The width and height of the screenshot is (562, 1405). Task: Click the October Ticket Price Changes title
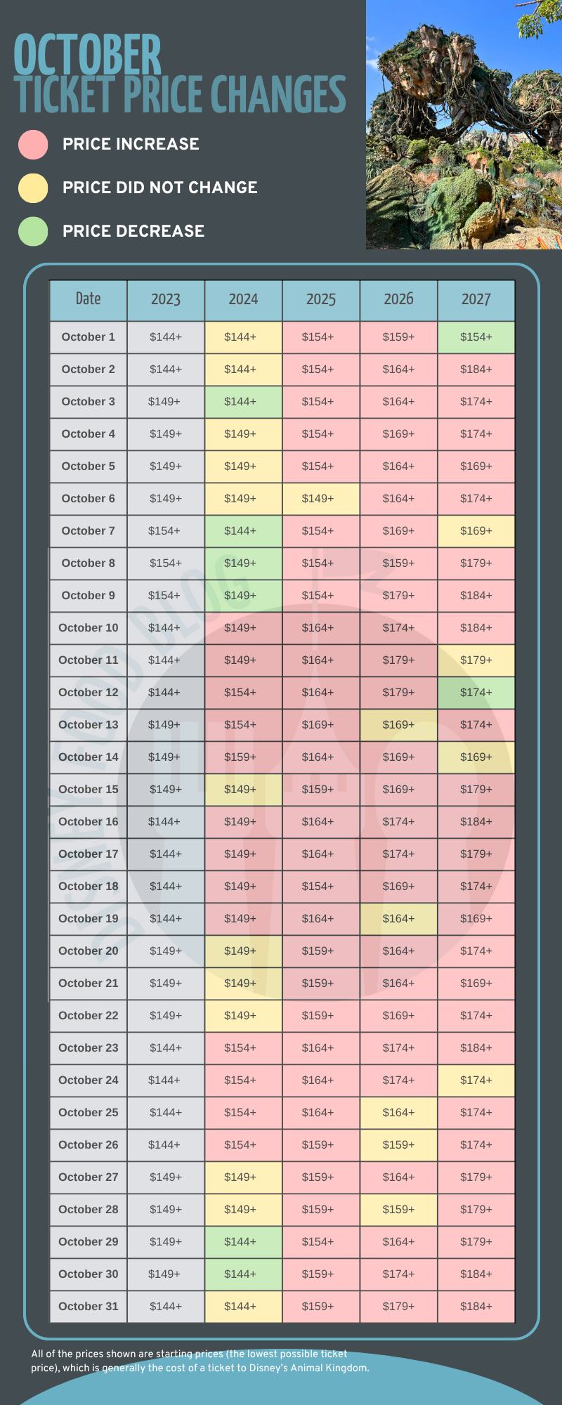(179, 75)
